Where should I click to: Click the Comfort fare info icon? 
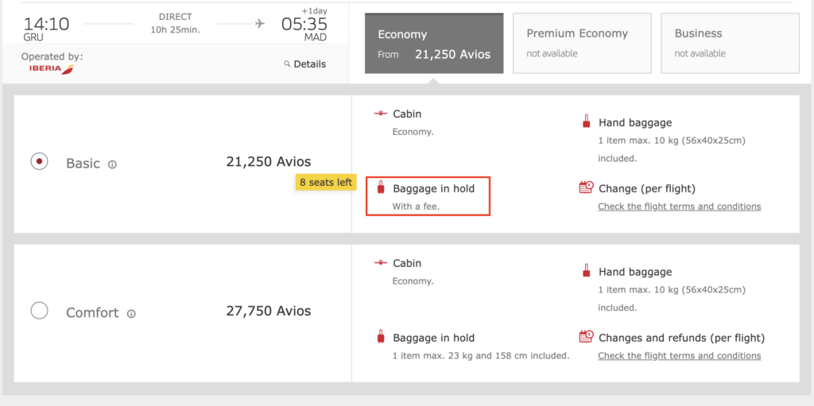coord(131,314)
